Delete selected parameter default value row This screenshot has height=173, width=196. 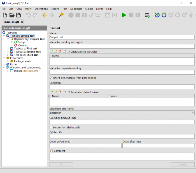click(59, 92)
